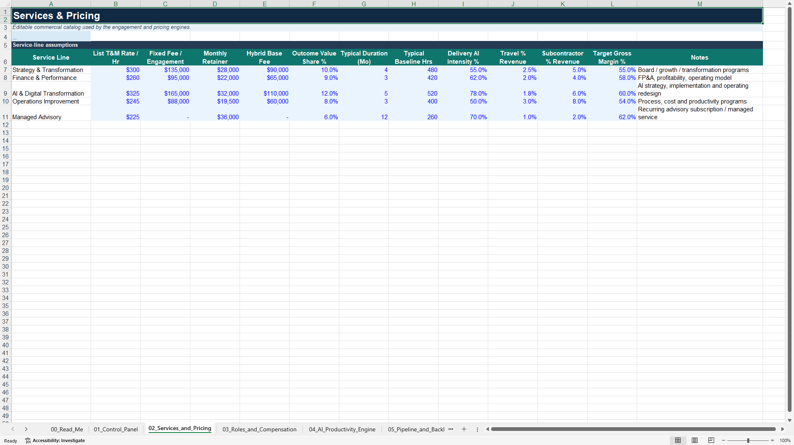Add a new sheet with plus icon
This screenshot has width=794, height=445.
tap(464, 429)
